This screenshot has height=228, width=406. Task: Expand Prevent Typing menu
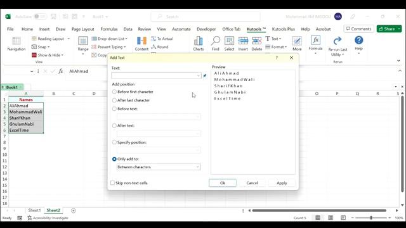pos(124,47)
